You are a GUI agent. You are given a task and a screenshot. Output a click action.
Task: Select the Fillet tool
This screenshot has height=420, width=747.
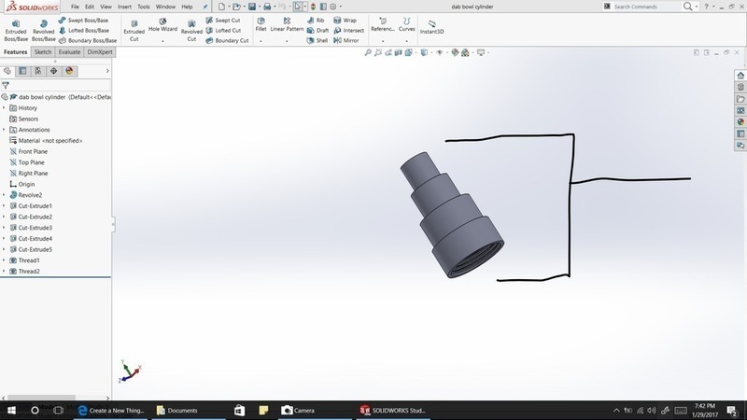coord(261,25)
